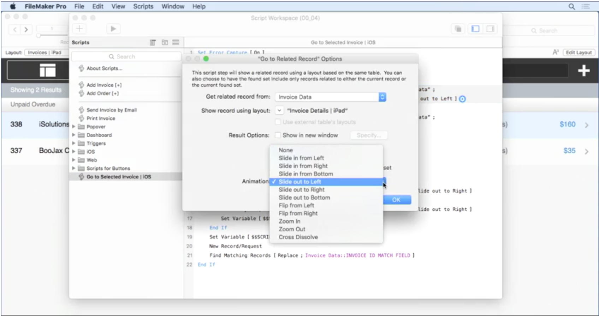This screenshot has height=316, width=599.
Task: Click script icon beside About Scripts...
Action: click(81, 68)
